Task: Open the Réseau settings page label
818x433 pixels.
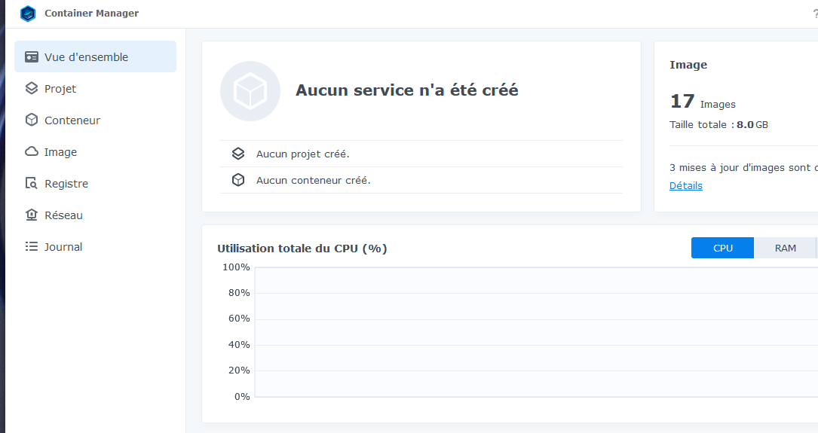Action: (x=63, y=215)
